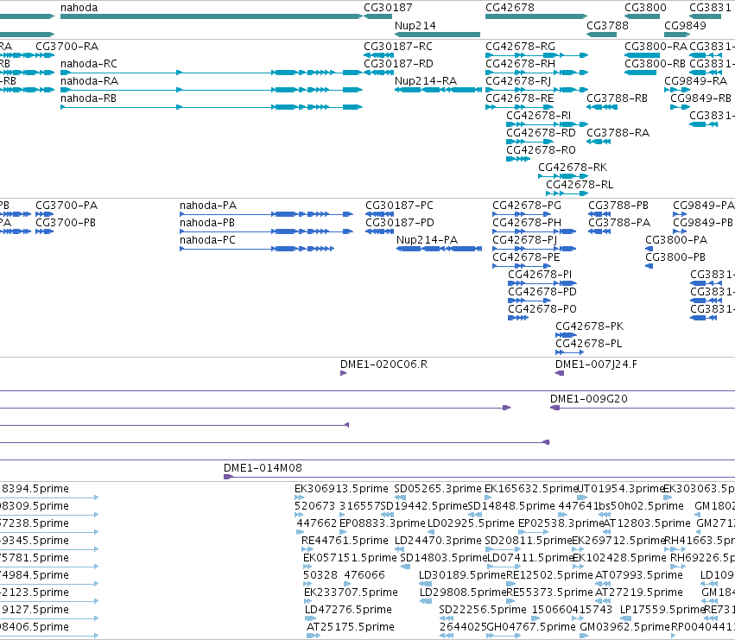Viewport: 735px width, 640px height.
Task: Open the EK306913.5prime EST label
Action: 341,489
